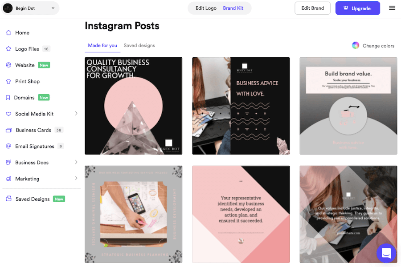Click the Business Cards icon in sidebar
The image size is (401, 267).
pyautogui.click(x=9, y=130)
